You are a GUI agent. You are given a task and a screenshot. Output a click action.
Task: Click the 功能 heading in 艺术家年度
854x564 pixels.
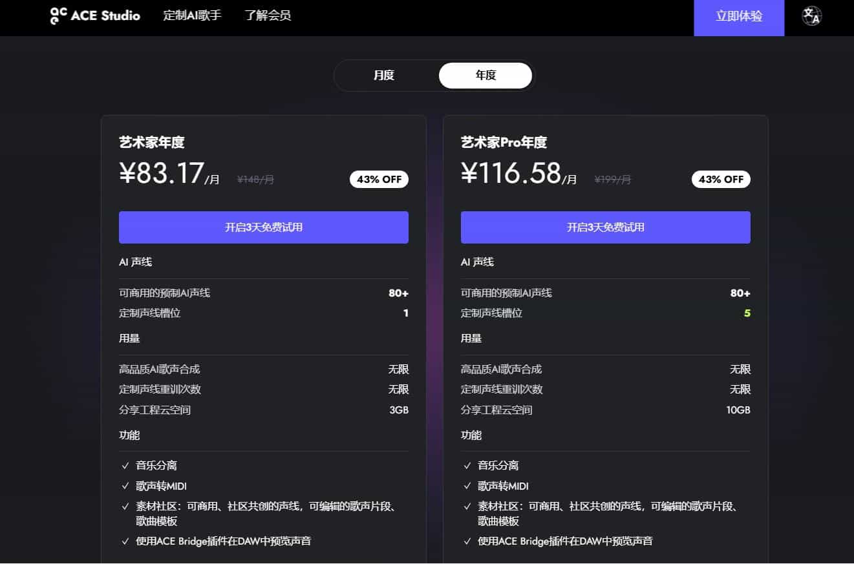pyautogui.click(x=129, y=435)
